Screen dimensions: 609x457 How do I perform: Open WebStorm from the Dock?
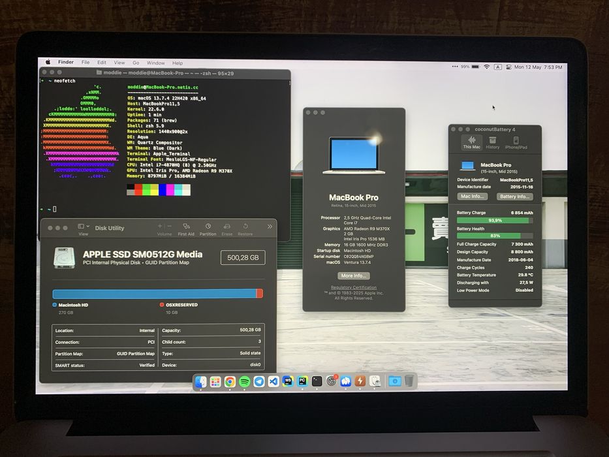pos(288,381)
